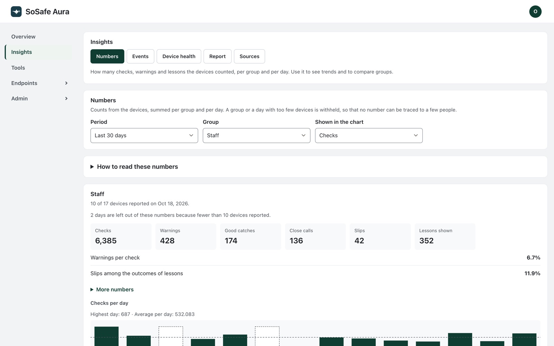Viewport: 554px width, 346px height.
Task: Open the Device health tab
Action: point(179,56)
